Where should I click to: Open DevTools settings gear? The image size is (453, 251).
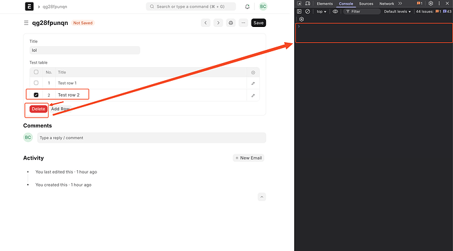(431, 3)
